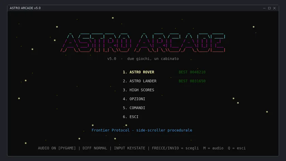Viewport: 286px width, 161px height.
Task: Choose ASTRO LANDER from the menu
Action: click(x=139, y=81)
